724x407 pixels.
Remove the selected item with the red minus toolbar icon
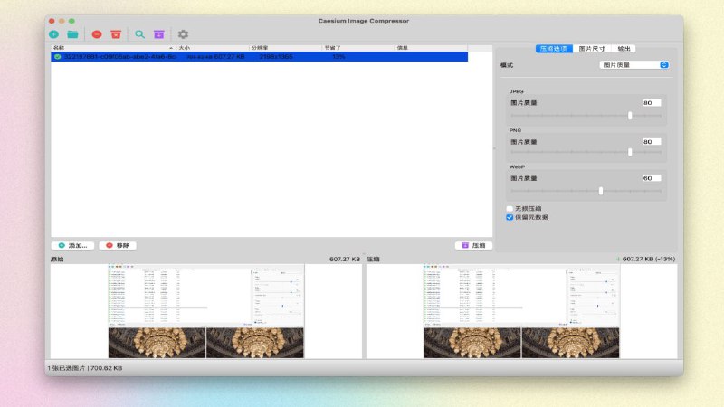(97, 34)
